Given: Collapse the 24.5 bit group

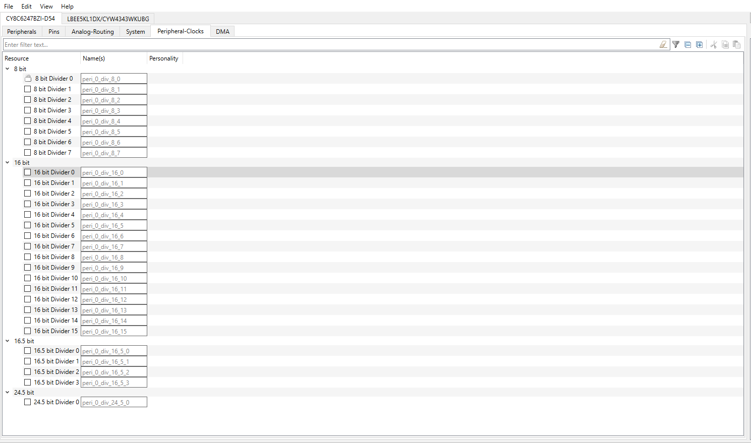Looking at the screenshot, I should [x=8, y=392].
